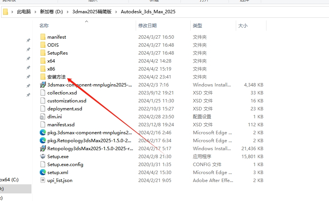
Task: Select the customization.xsd file name
Action: pyautogui.click(x=67, y=101)
